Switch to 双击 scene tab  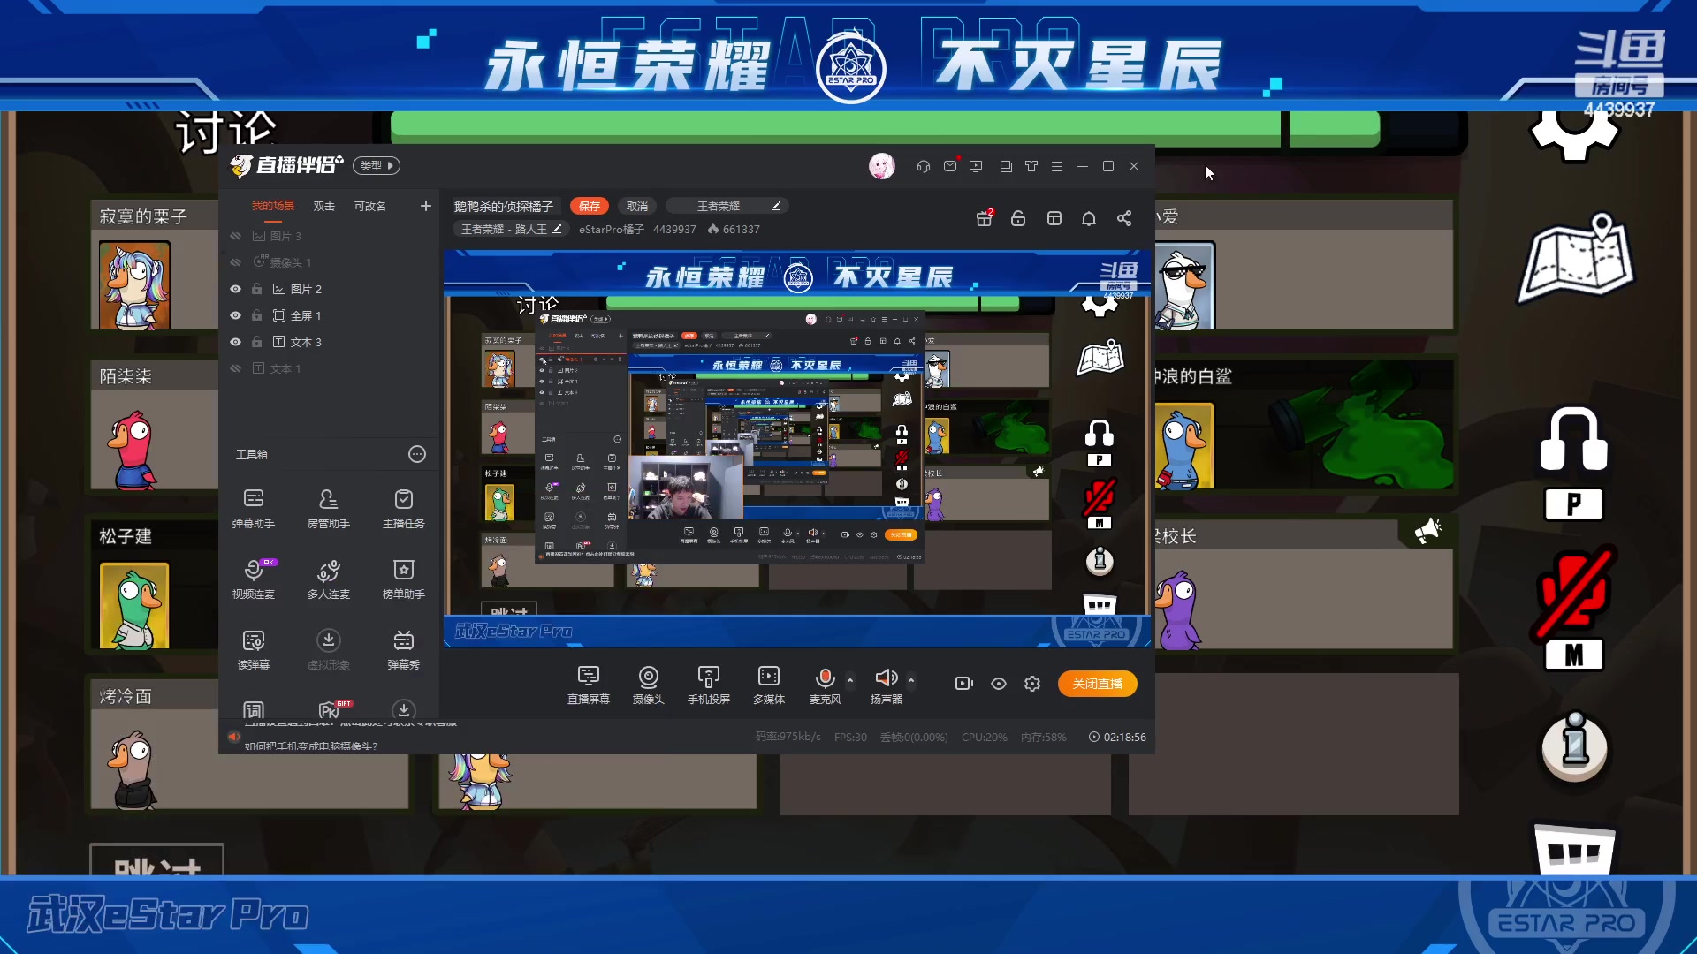324,206
